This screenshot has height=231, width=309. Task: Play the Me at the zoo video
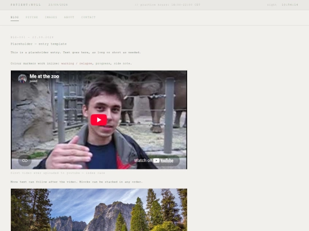coord(99,120)
